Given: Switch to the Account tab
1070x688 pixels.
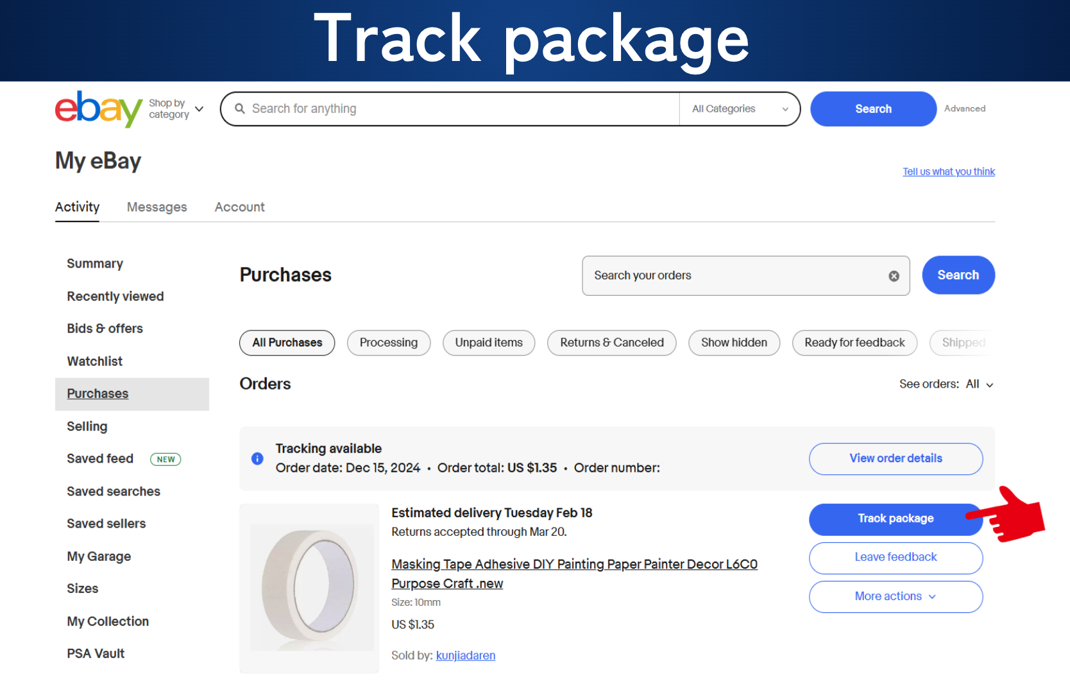Looking at the screenshot, I should click(240, 207).
